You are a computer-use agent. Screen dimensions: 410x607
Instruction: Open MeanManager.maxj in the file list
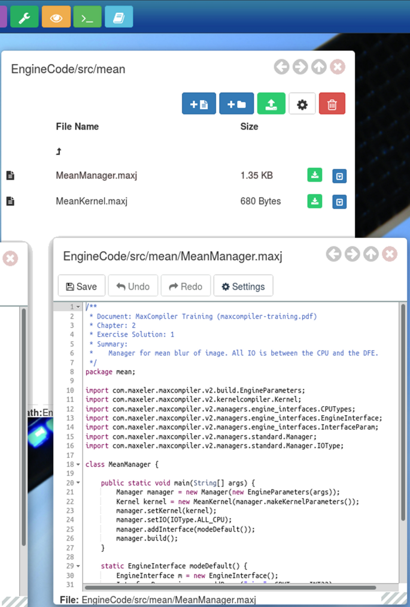tap(96, 176)
